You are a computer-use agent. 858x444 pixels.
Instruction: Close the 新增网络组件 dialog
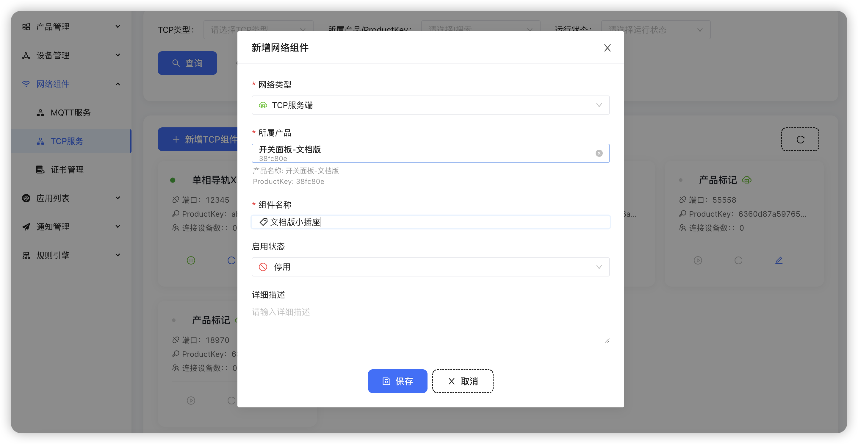[x=607, y=48]
